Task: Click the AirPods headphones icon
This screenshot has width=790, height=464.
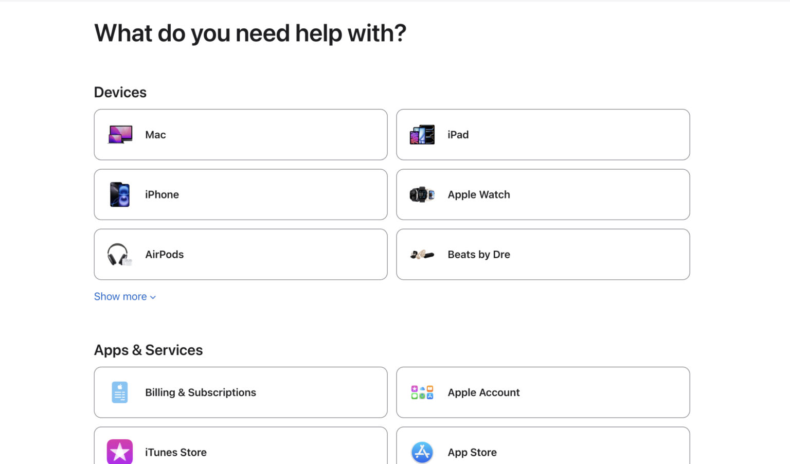Action: pyautogui.click(x=119, y=254)
